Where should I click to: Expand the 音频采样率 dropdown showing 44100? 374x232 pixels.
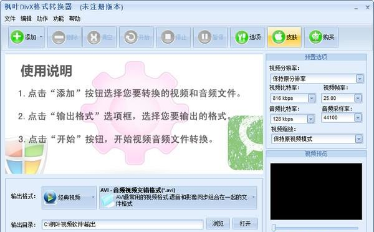358,117
